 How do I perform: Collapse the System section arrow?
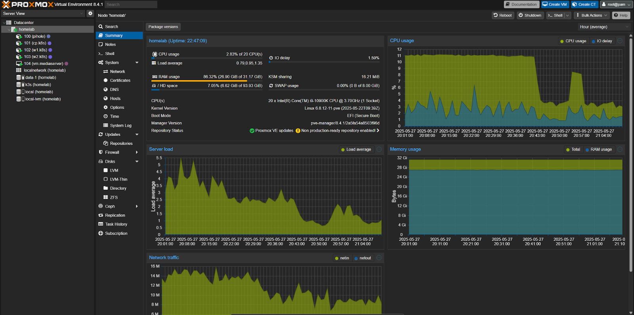pyautogui.click(x=137, y=63)
